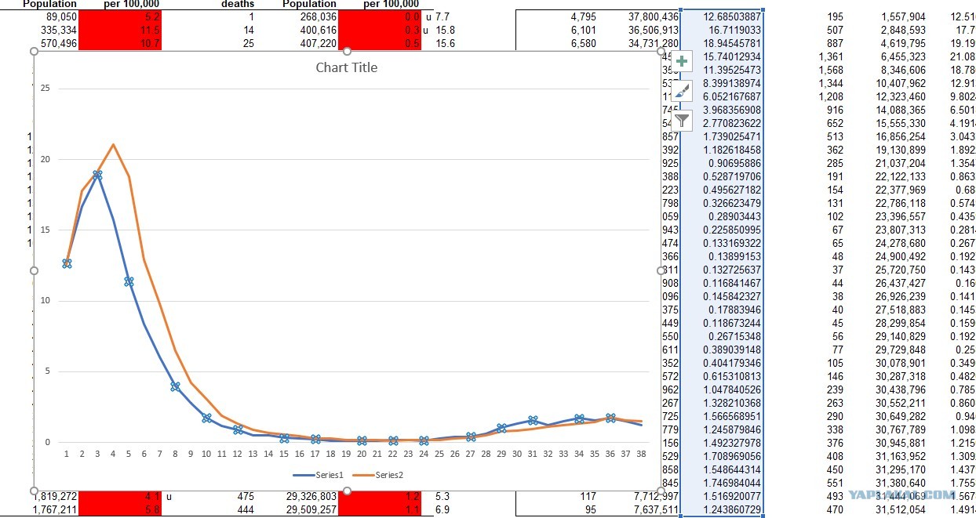976x518 pixels.
Task: Select population cell 30,078,901
Action: pyautogui.click(x=899, y=363)
